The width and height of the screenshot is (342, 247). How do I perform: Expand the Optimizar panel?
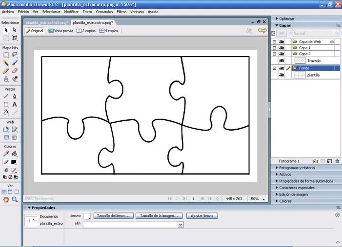coord(286,19)
